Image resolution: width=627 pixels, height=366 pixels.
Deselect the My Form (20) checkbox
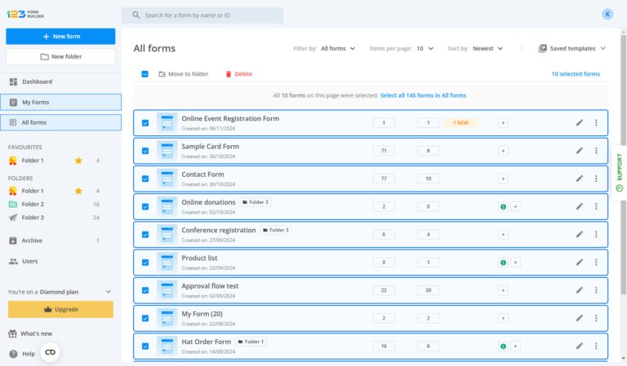click(145, 319)
